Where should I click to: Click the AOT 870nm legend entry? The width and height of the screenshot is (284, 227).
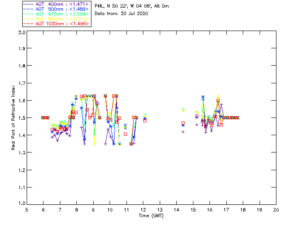[56, 19]
